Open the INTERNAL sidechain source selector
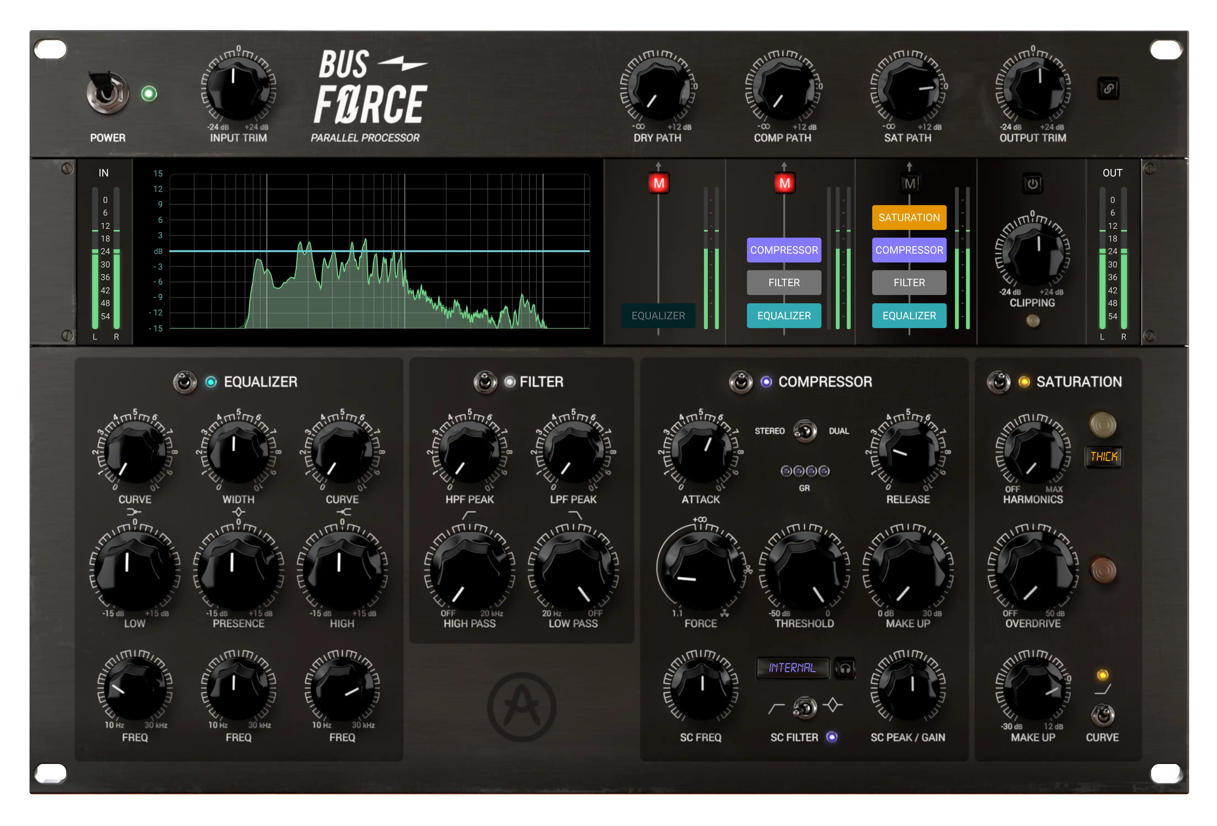The height and width of the screenshot is (826, 1217). tap(792, 668)
